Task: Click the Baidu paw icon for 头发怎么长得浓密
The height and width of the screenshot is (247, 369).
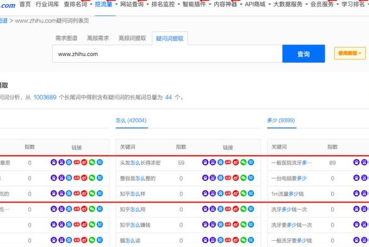Action: (x=205, y=162)
